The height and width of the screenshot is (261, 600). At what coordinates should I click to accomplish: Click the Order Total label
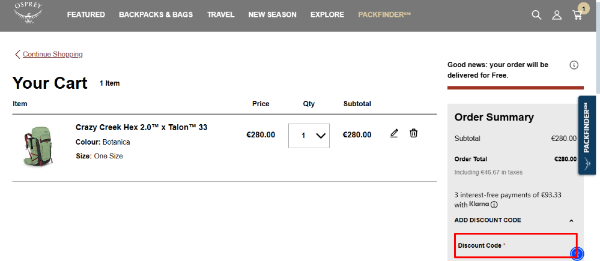471,160
